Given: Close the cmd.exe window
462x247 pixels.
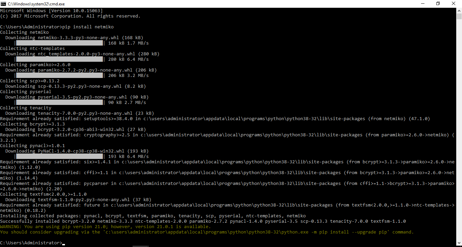Looking at the screenshot, I should click(x=454, y=4).
